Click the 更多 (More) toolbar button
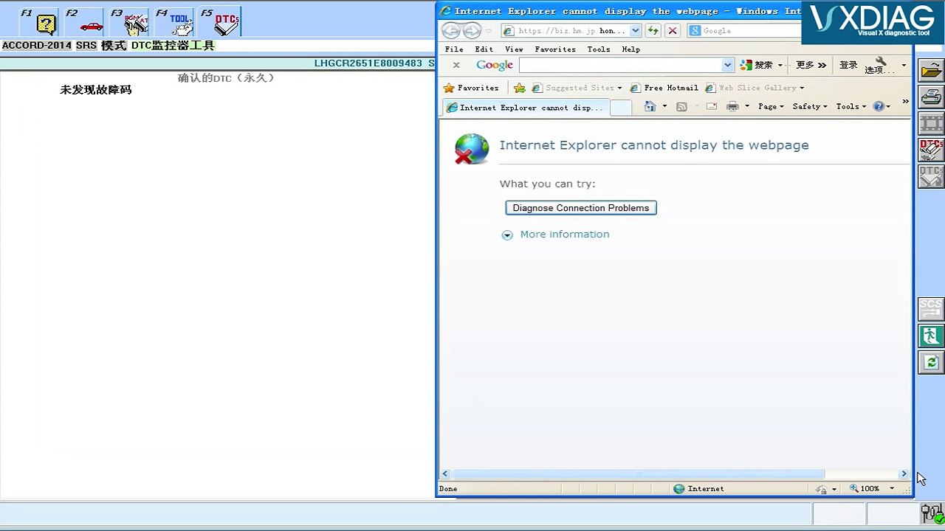 tap(811, 65)
